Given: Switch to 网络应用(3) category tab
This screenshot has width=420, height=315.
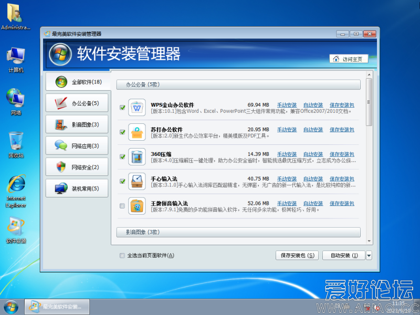Looking at the screenshot, I should coord(77,146).
